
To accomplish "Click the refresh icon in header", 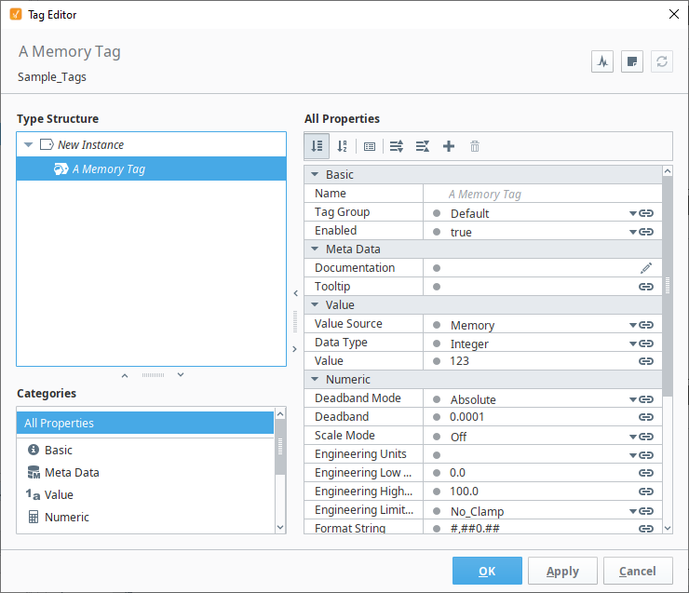I will (662, 61).
